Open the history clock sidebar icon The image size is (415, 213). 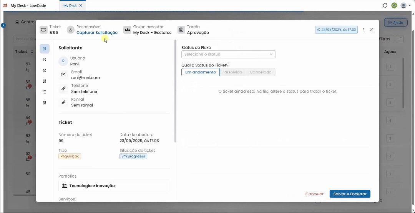click(x=45, y=70)
